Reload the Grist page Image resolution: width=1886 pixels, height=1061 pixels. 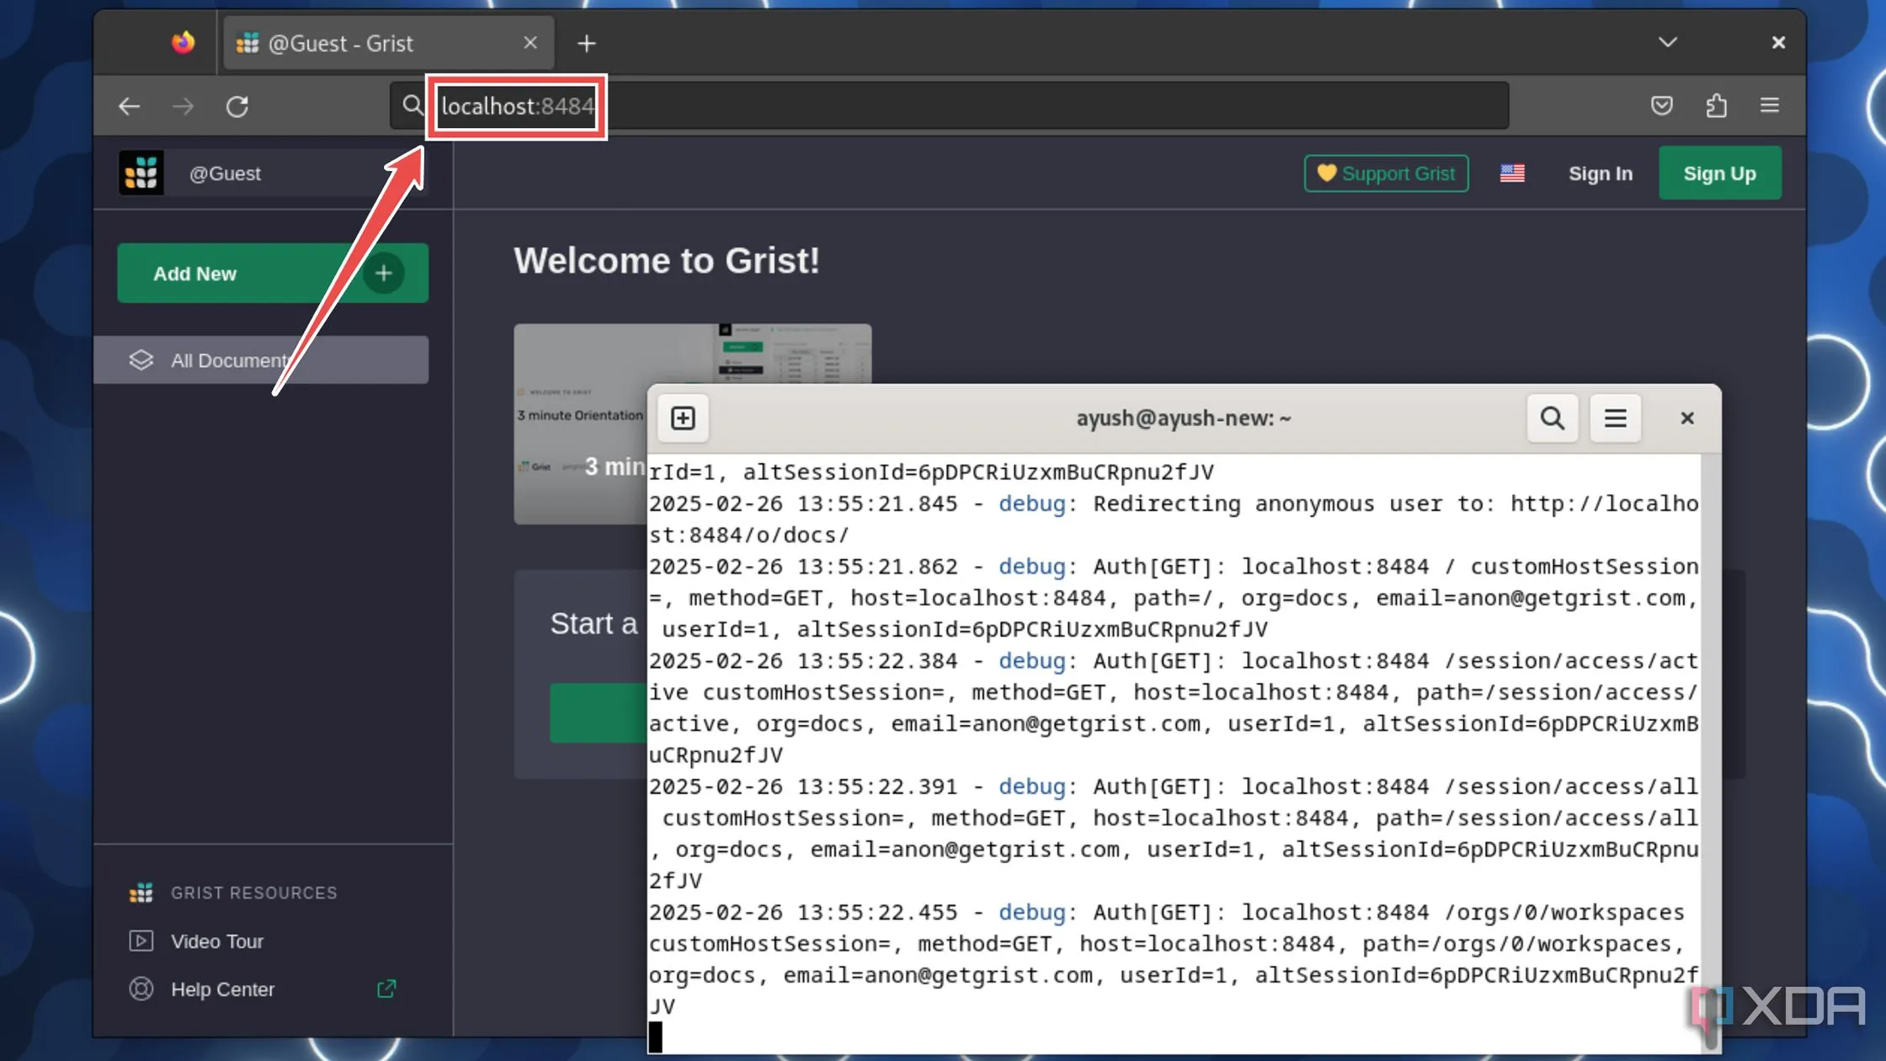tap(237, 106)
